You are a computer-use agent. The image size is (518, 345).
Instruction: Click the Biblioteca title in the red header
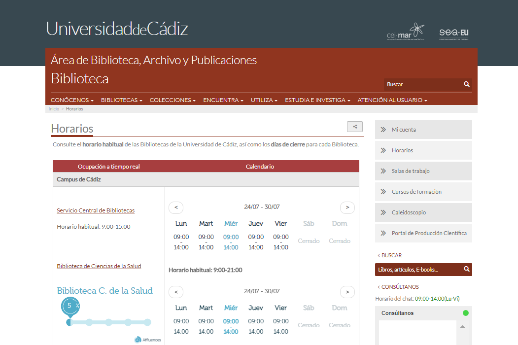coord(80,79)
